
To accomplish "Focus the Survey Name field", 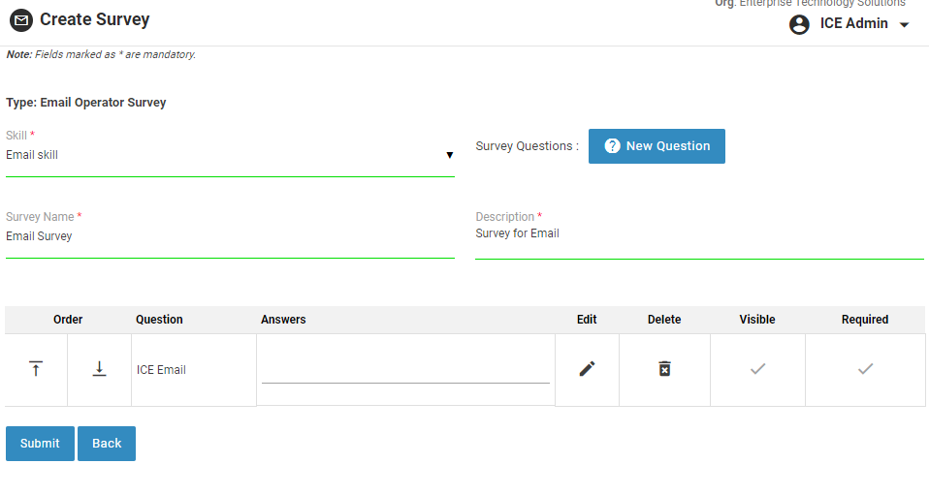I will click(230, 236).
